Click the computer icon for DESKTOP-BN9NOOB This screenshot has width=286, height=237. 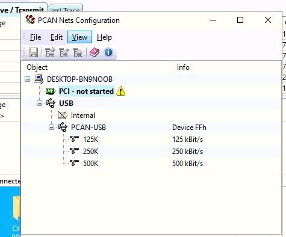pos(39,79)
